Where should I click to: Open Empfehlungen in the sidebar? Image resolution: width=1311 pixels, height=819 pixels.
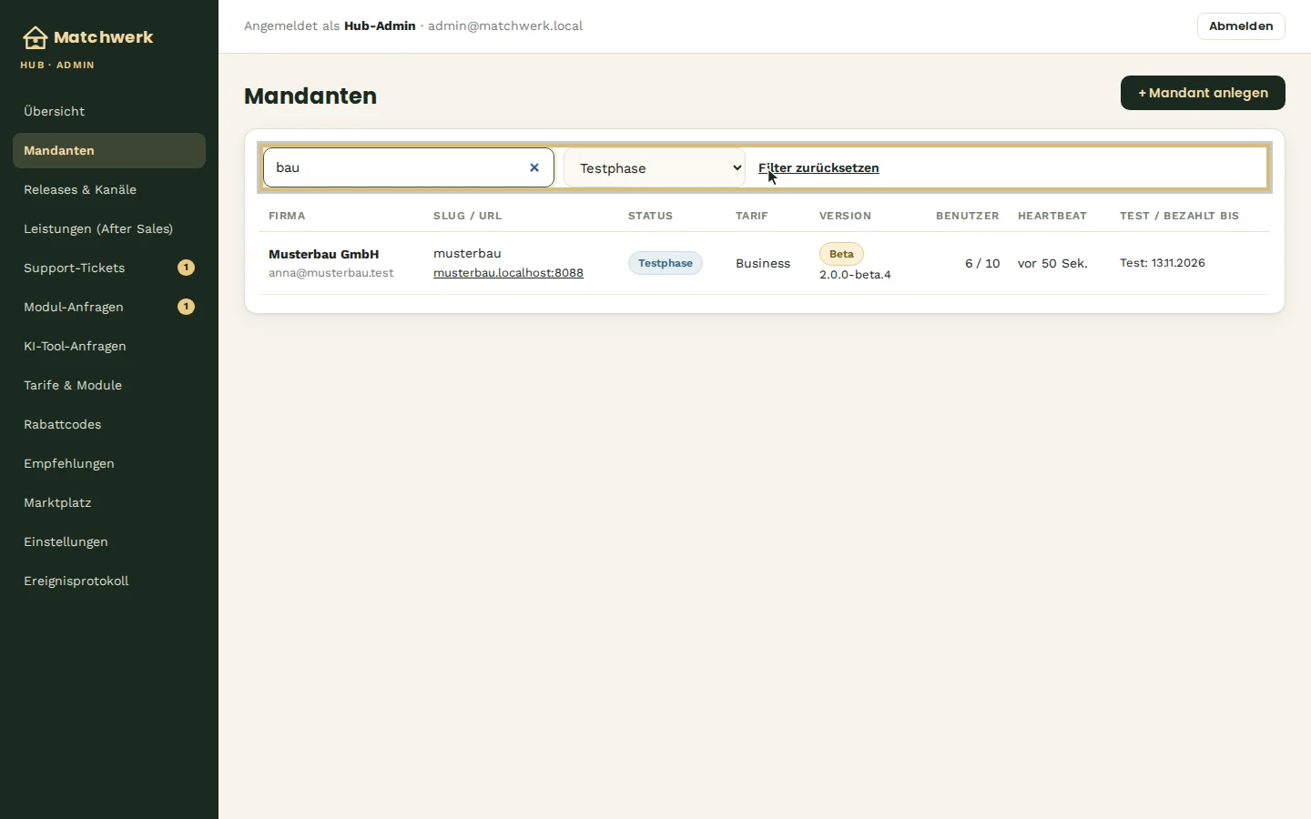[109, 463]
